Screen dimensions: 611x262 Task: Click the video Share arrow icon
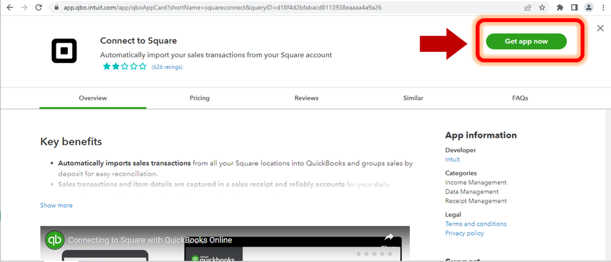388,237
